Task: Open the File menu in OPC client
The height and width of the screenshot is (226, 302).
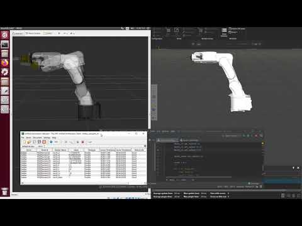Action: tap(23, 137)
